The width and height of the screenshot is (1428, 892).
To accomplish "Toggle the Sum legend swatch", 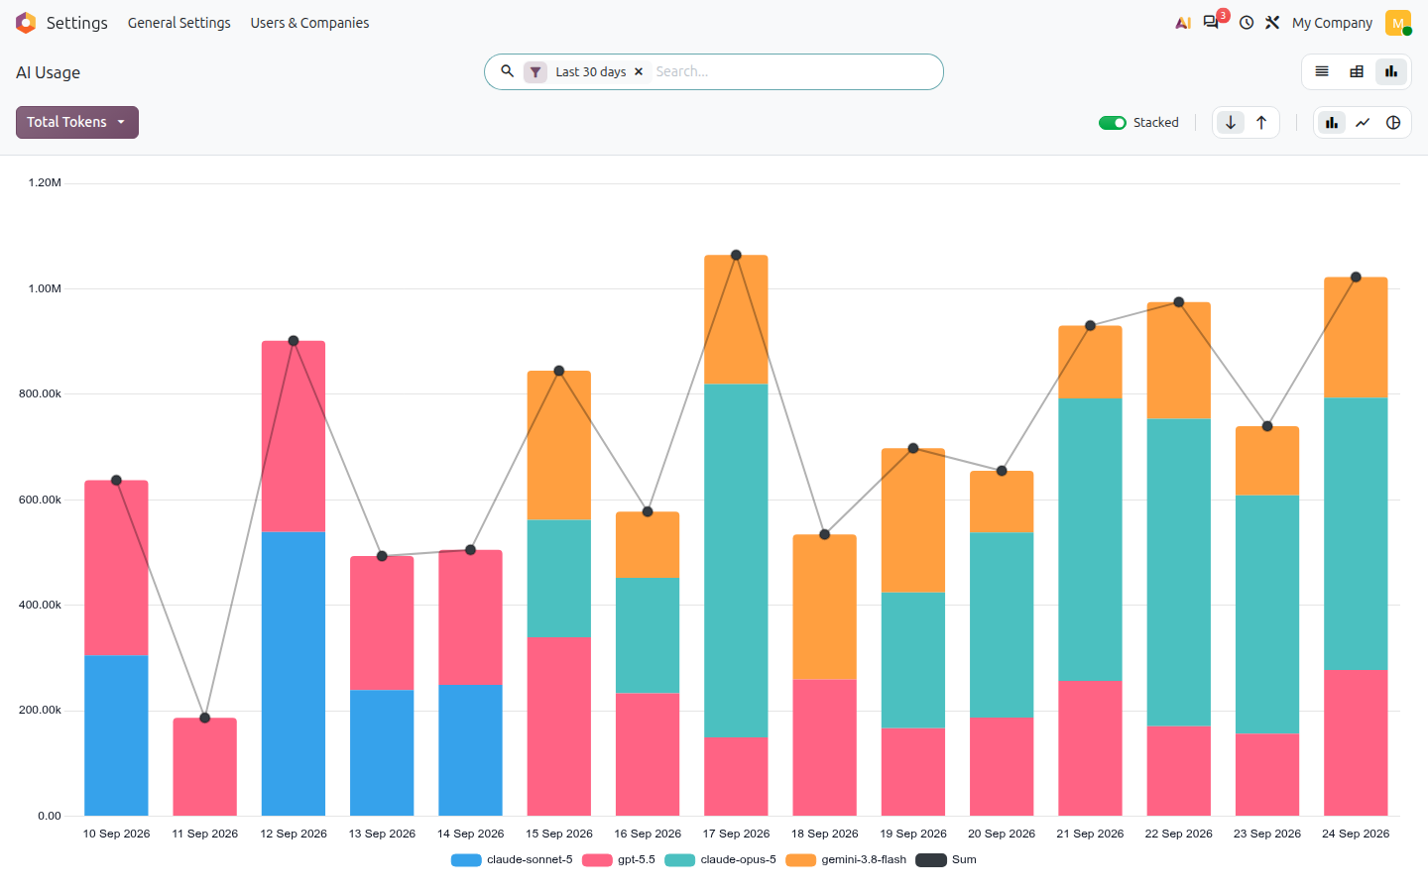I will click(x=931, y=860).
